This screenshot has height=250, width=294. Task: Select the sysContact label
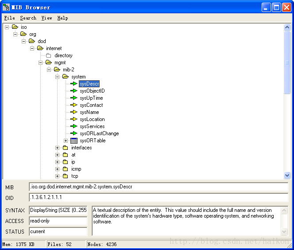[91, 105]
